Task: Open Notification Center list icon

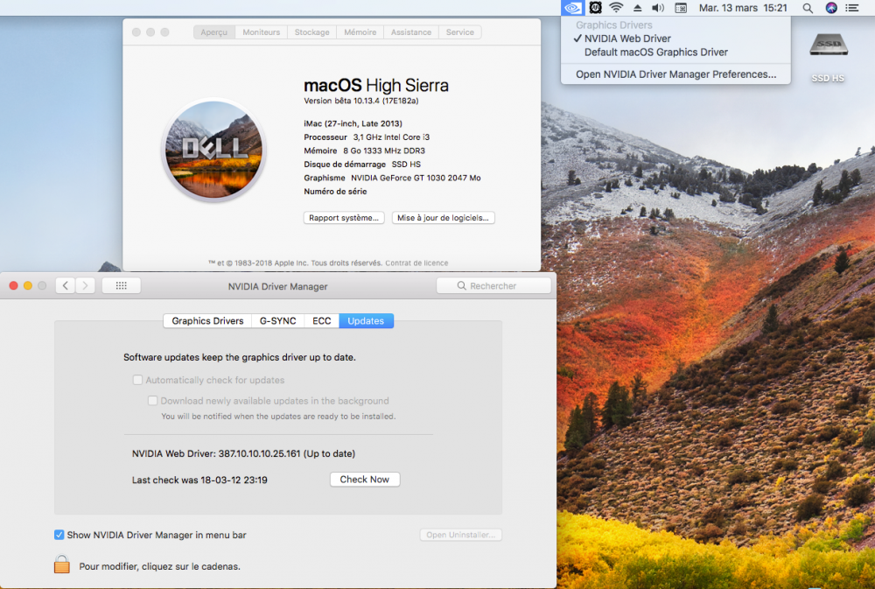Action: pyautogui.click(x=852, y=8)
